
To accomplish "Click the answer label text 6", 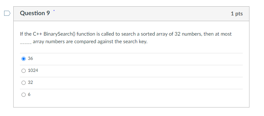I will [x=29, y=95].
